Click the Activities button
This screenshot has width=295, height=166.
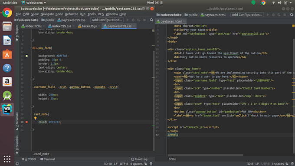point(10,3)
